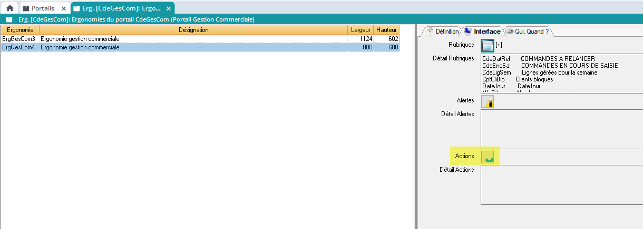The width and height of the screenshot is (643, 229).
Task: Sort by the Ergonomie column header
Action: (x=20, y=30)
